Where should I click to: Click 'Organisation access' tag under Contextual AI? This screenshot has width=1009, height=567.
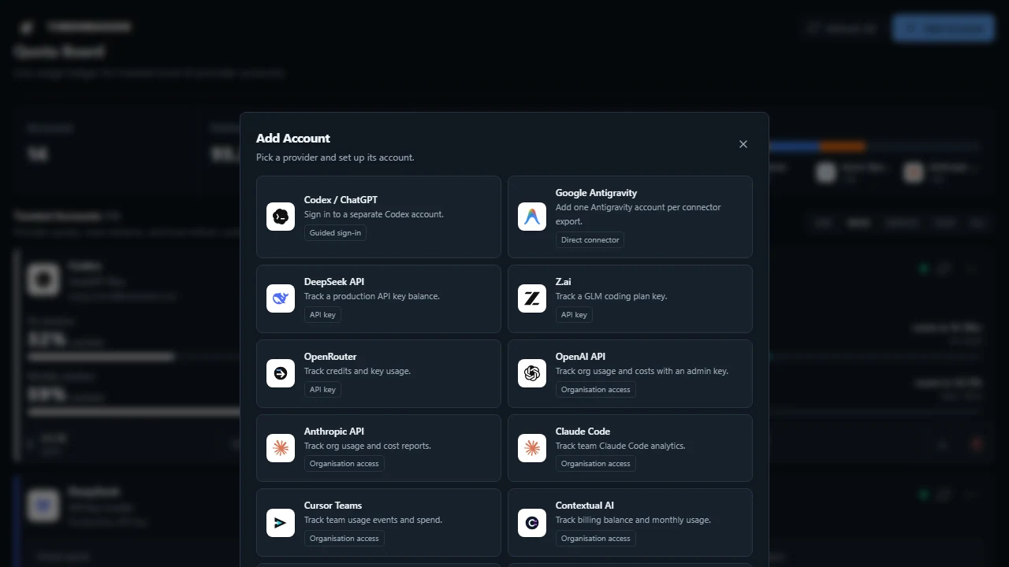coord(595,539)
